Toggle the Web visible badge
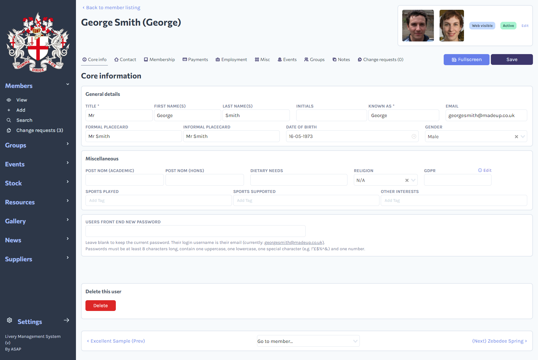Image resolution: width=538 pixels, height=360 pixels. point(482,26)
